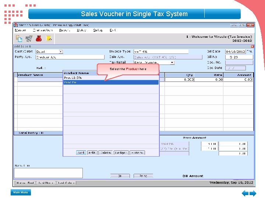
Task: Open the Setup menu
Action: (98, 30)
